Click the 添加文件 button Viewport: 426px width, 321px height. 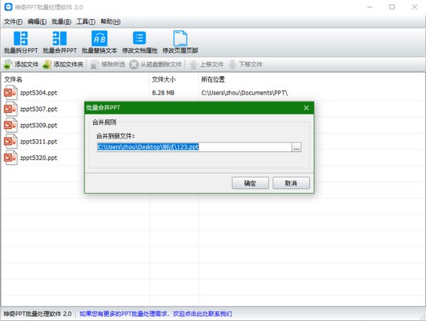point(21,65)
